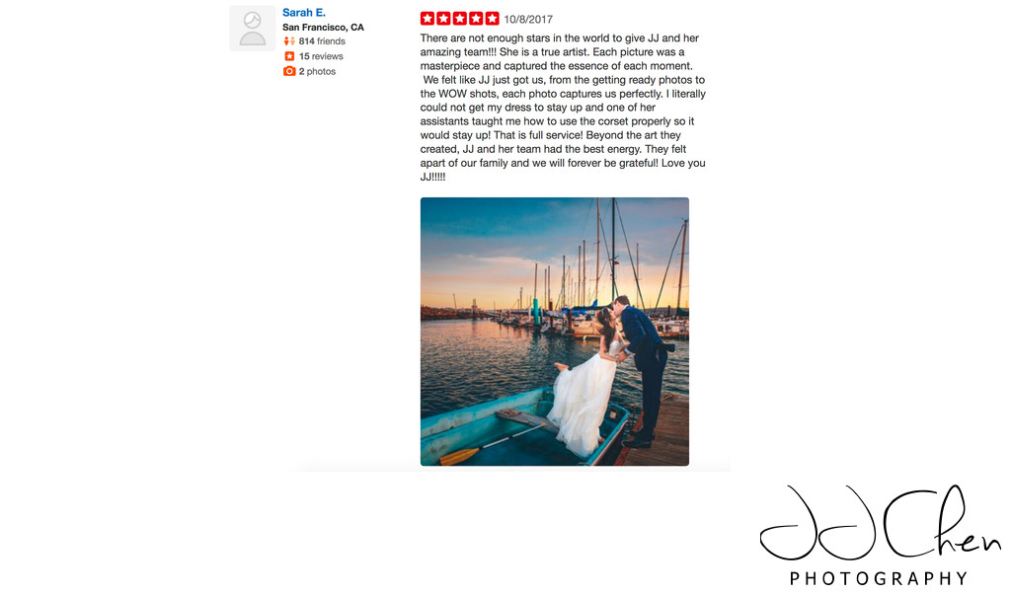
Task: Click the closing line "JJ!!!!!"
Action: click(432, 178)
